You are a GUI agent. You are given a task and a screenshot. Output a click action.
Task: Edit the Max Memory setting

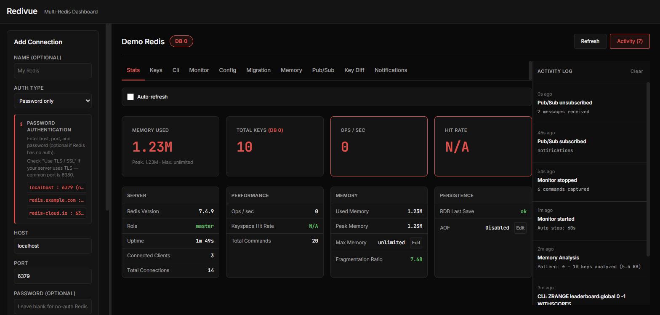click(x=416, y=243)
